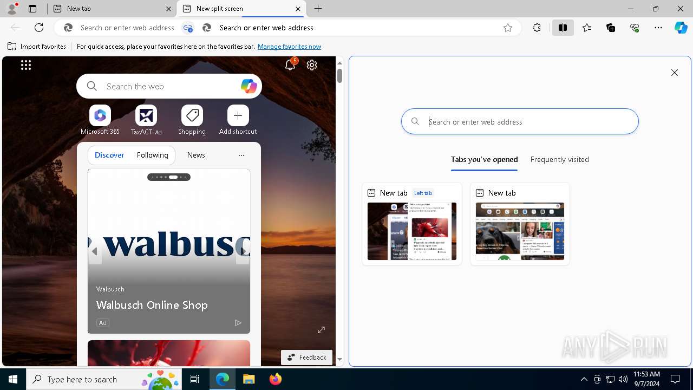Image resolution: width=693 pixels, height=390 pixels.
Task: Open the Settings and more ellipsis menu
Action: 658,28
